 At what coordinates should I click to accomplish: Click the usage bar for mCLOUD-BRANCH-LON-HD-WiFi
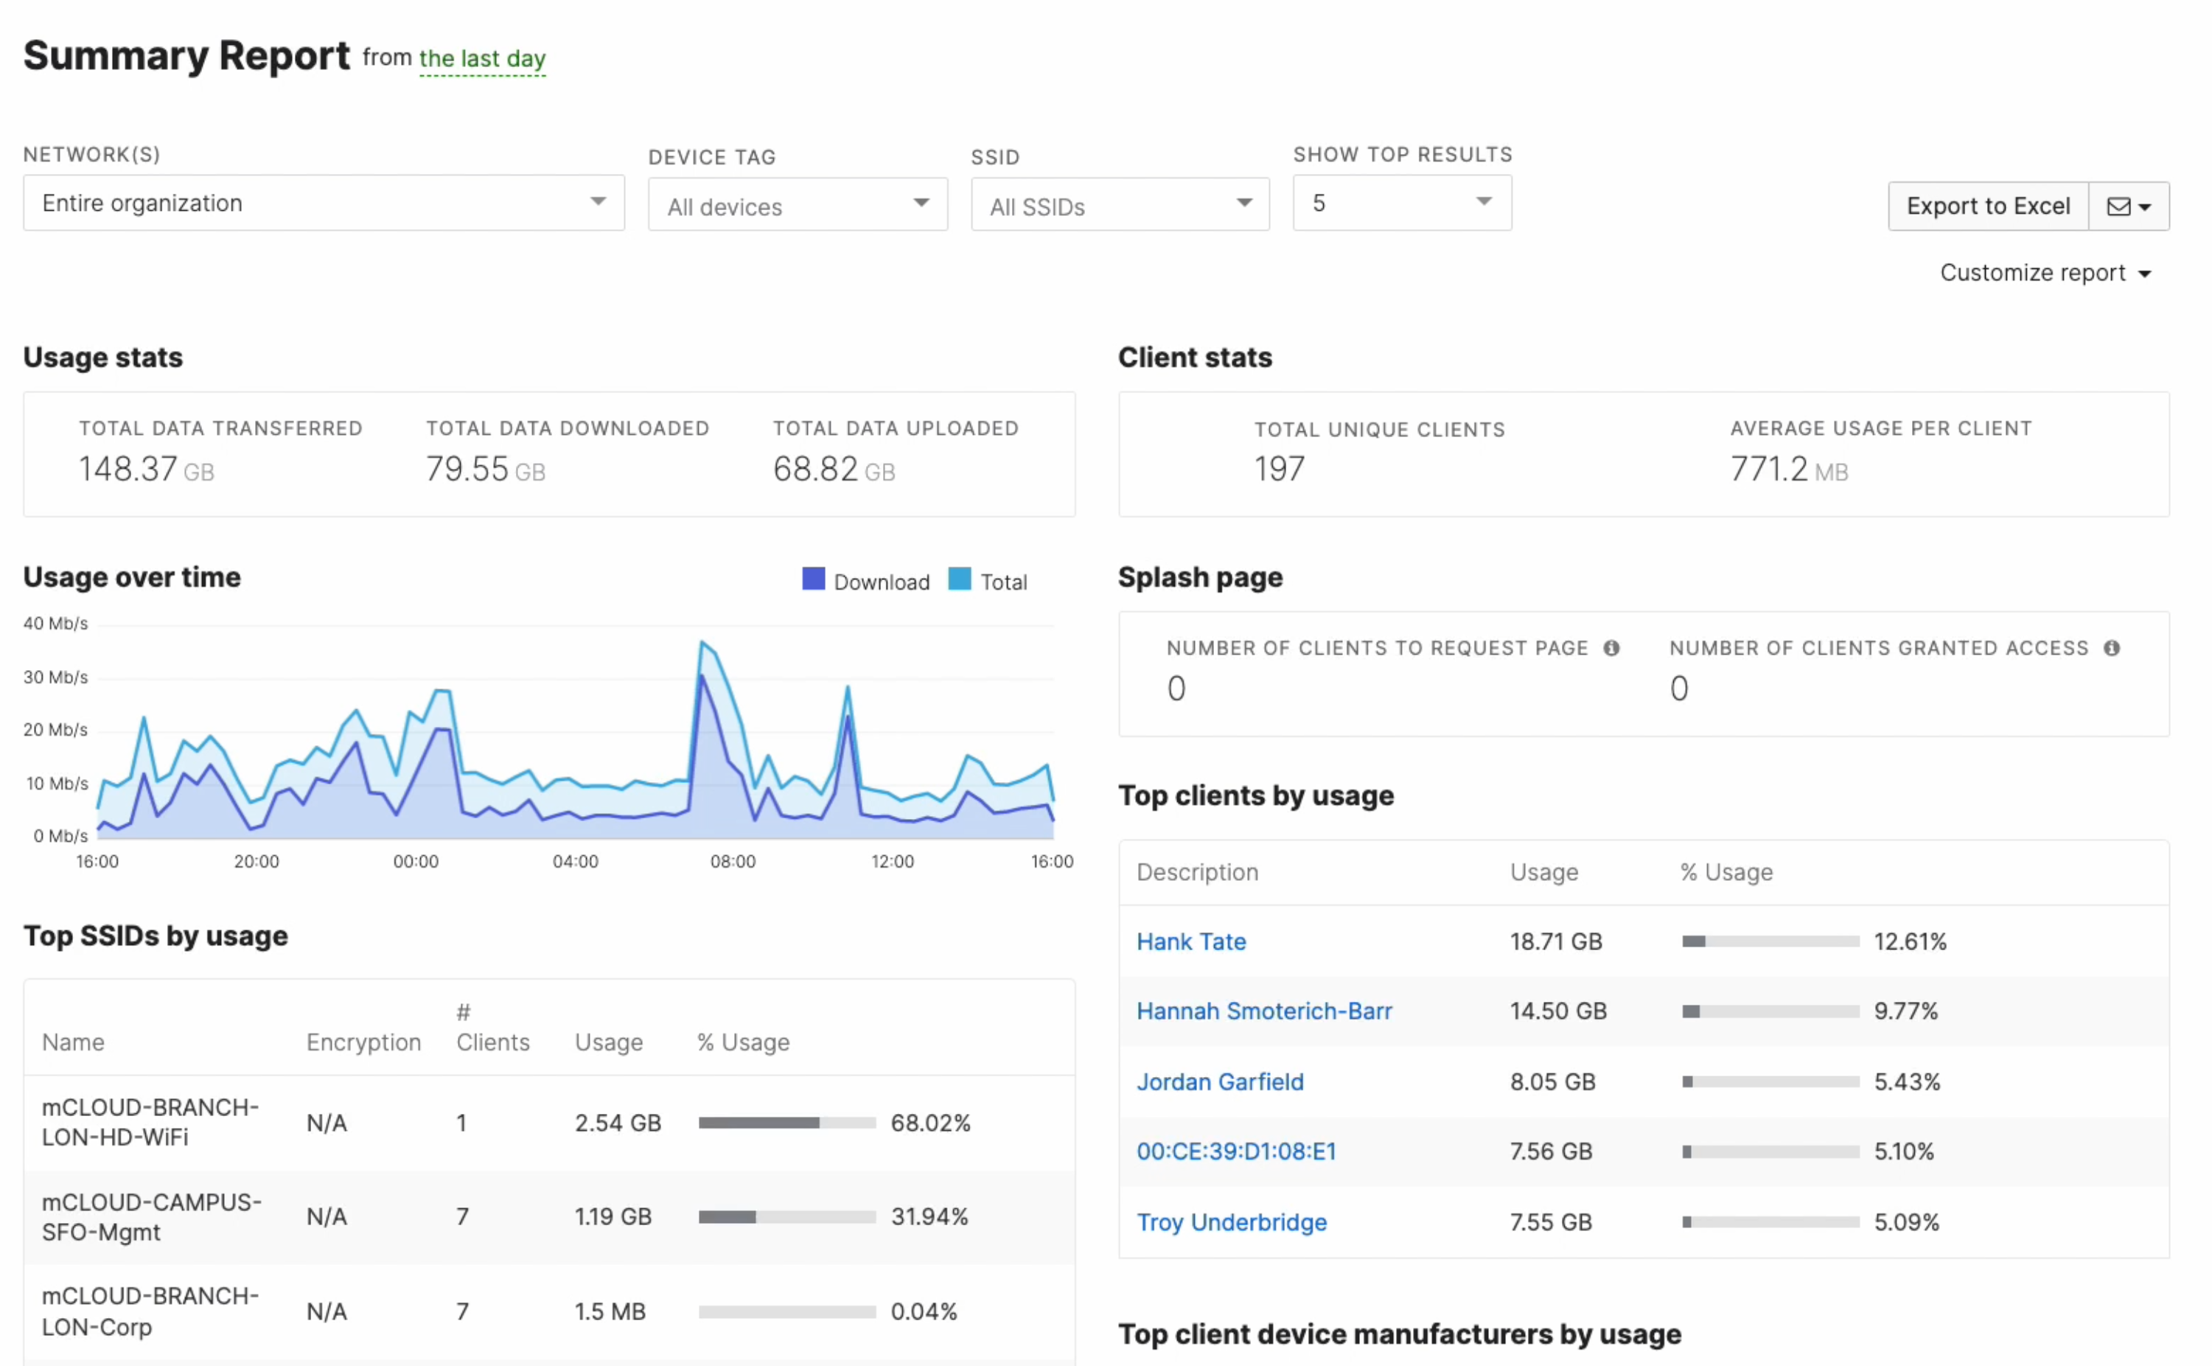[x=785, y=1122]
